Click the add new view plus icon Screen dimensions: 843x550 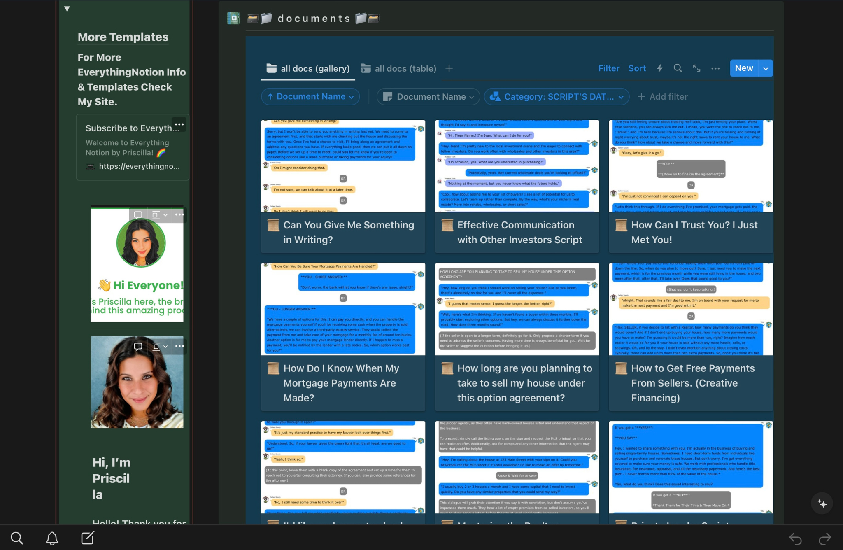pos(449,68)
